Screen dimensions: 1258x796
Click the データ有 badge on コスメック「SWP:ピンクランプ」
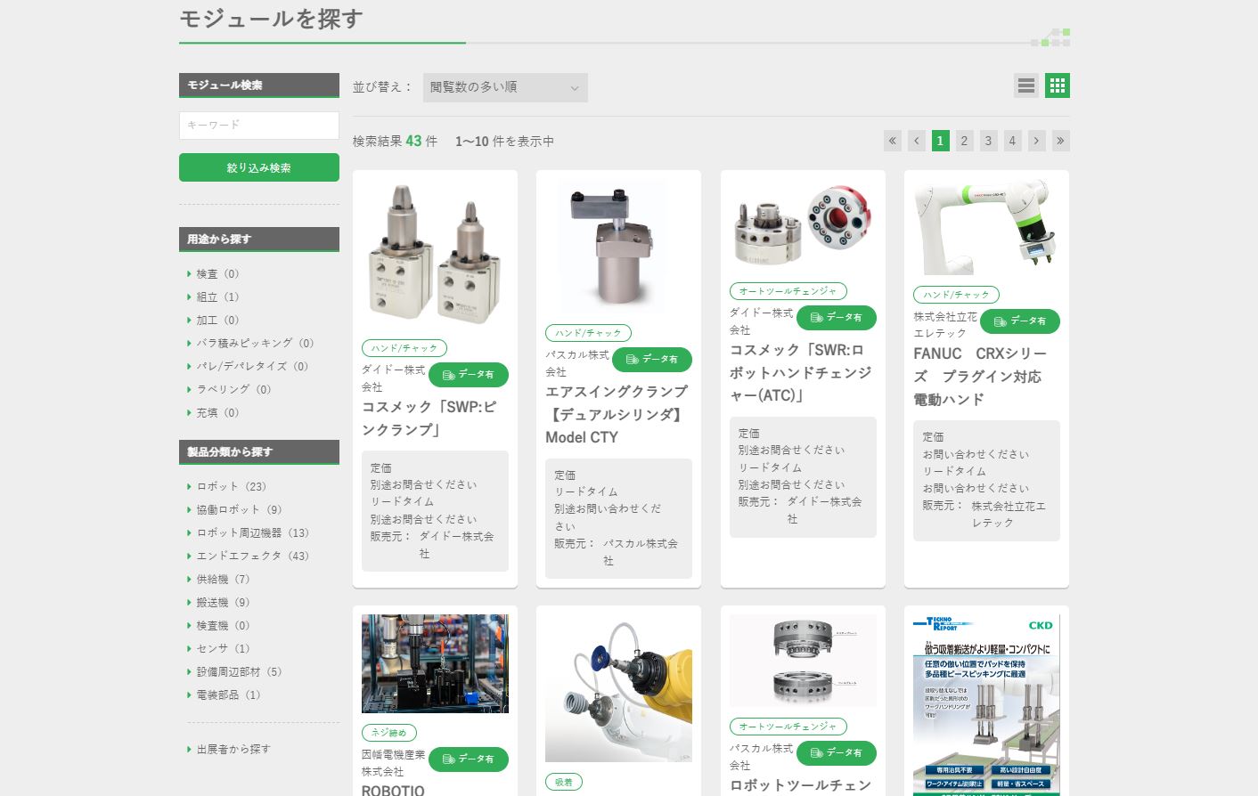click(x=469, y=375)
